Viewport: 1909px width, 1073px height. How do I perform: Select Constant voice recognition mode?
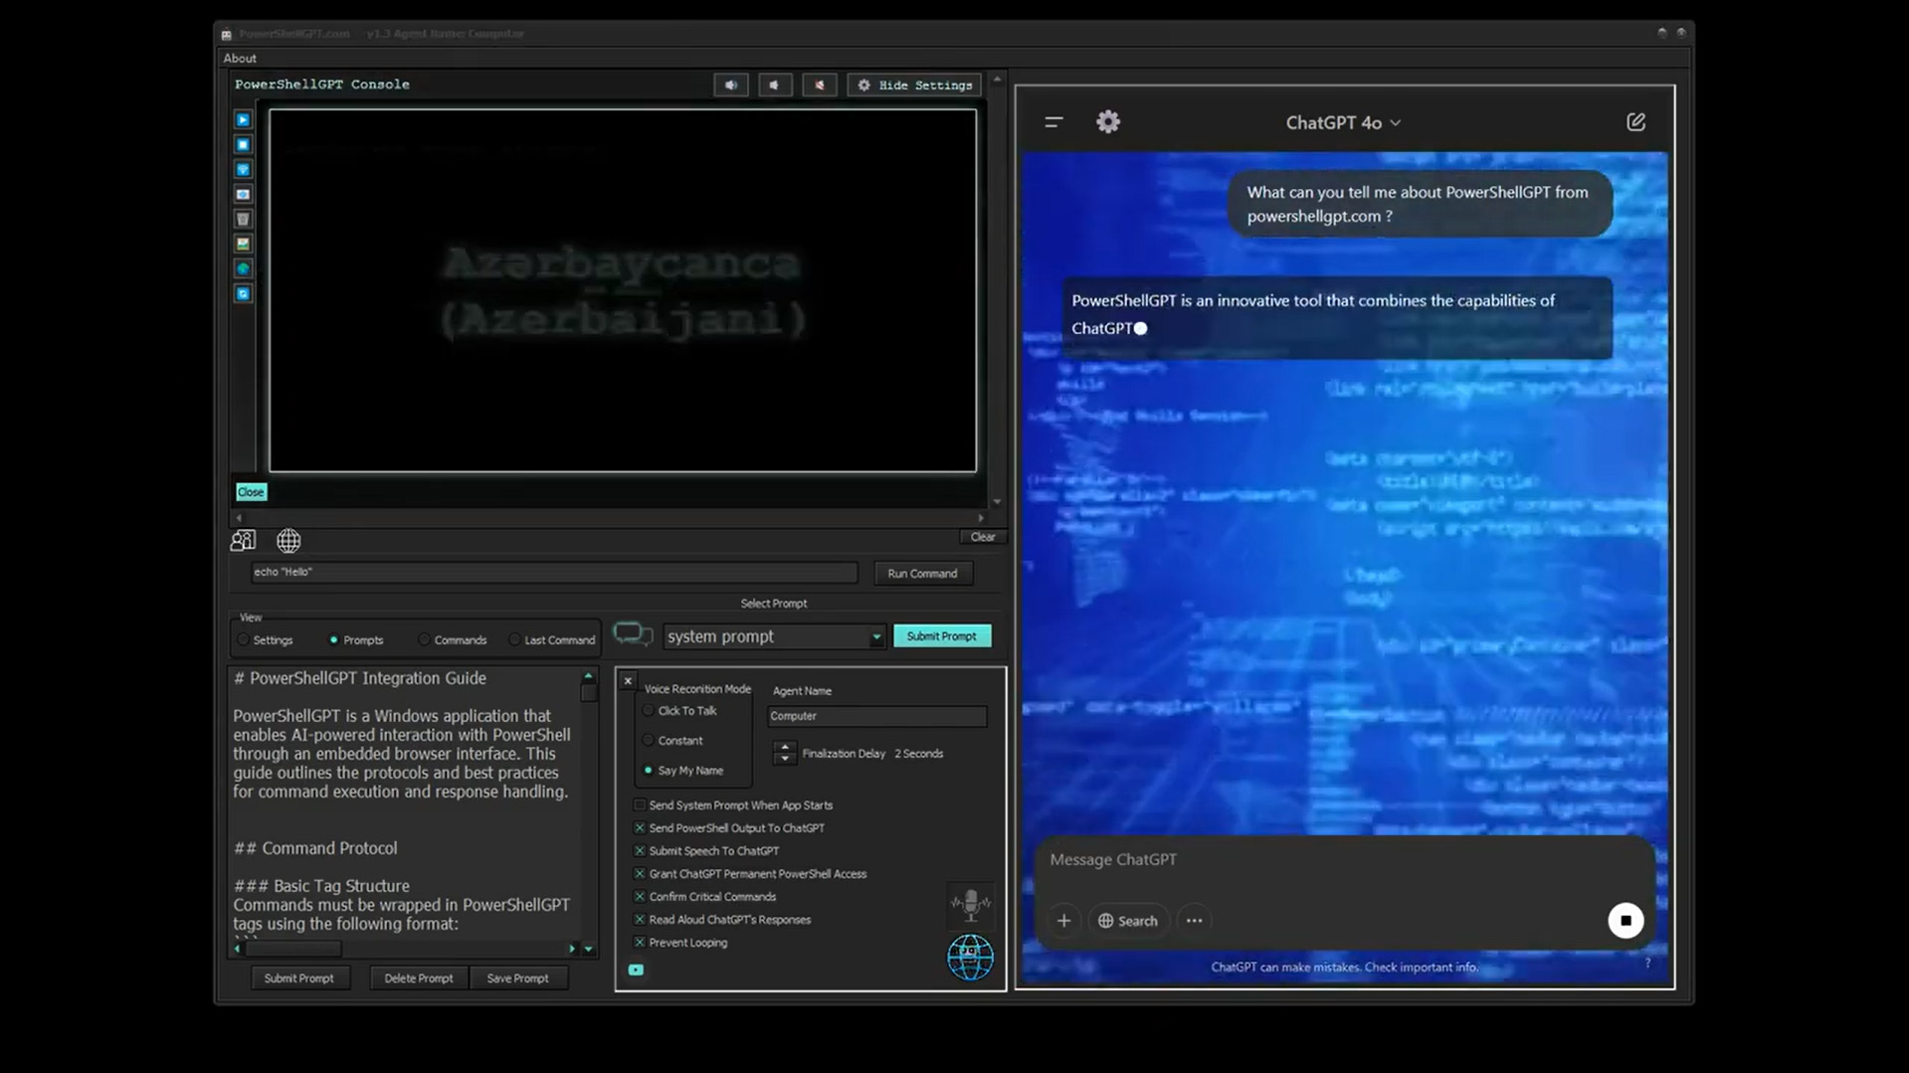tap(649, 740)
